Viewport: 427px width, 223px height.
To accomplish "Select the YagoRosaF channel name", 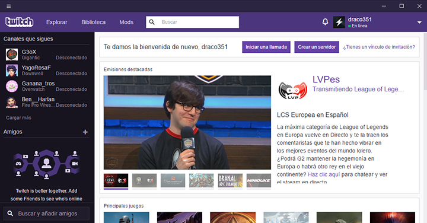I will 36,68.
